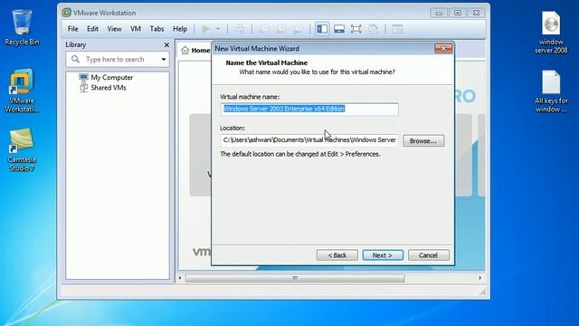Viewport: 579px width, 326px height.
Task: Select Shared VMs in the Library
Action: click(109, 88)
